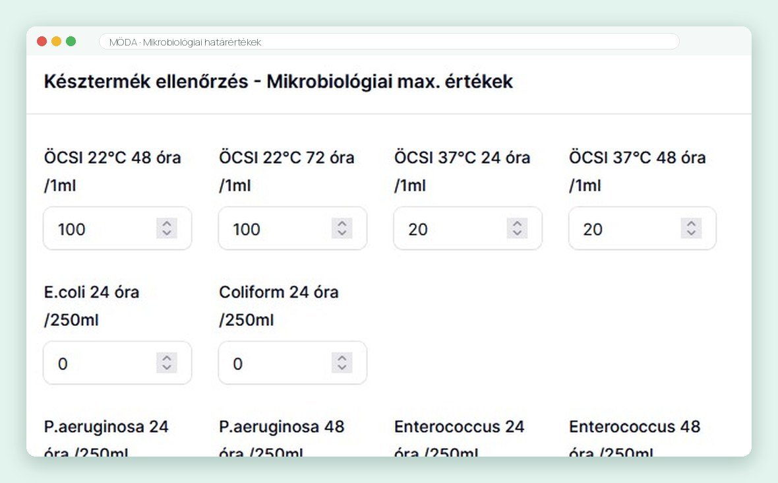Click the Coliform 24 óra /250ml label
Viewport: 778px width, 483px height.
pos(279,306)
